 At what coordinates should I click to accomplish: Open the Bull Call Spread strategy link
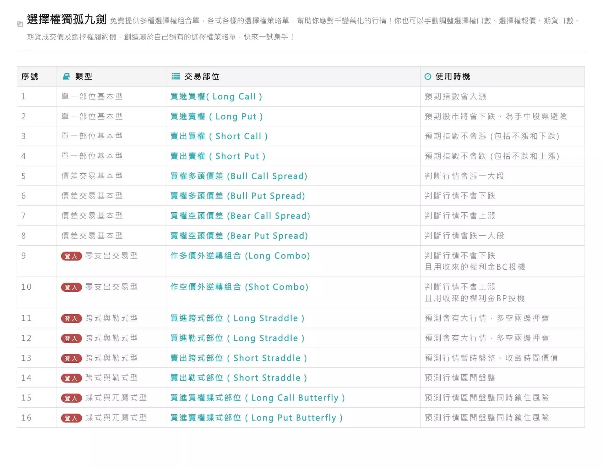point(238,176)
